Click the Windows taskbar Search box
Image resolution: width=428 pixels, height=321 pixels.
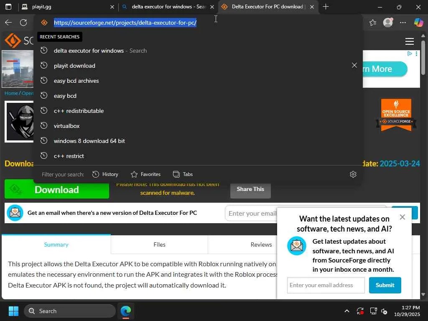pyautogui.click(x=70, y=311)
